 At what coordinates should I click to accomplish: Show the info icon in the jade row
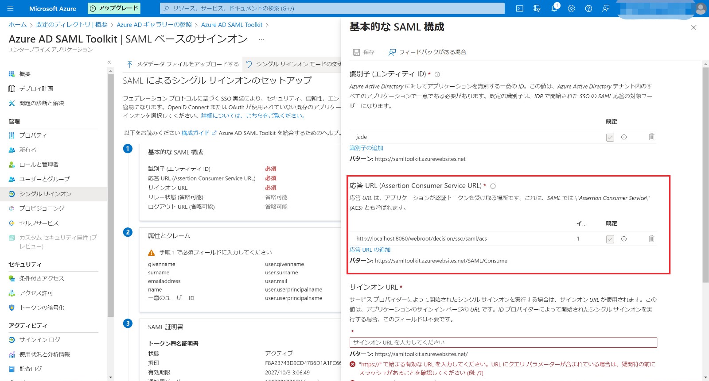click(624, 137)
